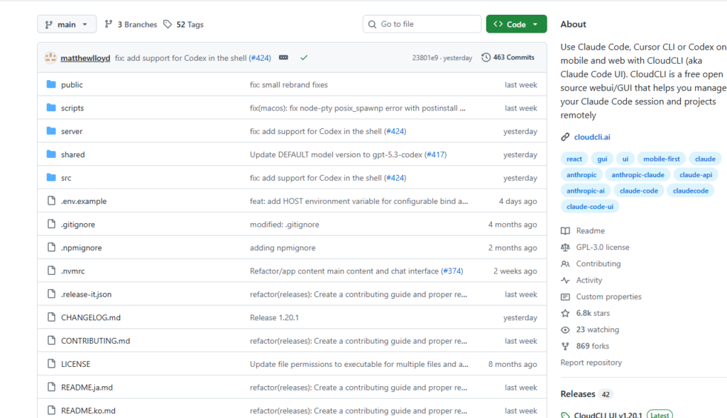The image size is (727, 418).
Task: Select the claude-code topic tag
Action: click(x=639, y=191)
